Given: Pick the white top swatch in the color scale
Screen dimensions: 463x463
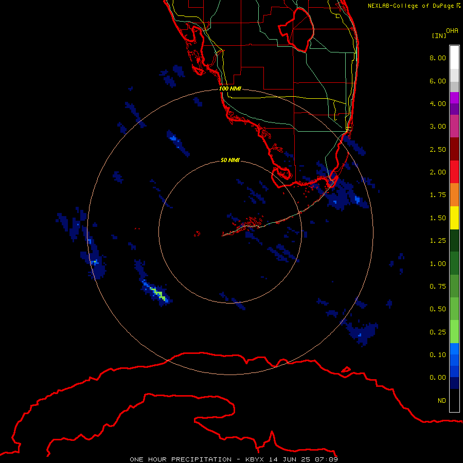Looking at the screenshot, I should pos(454,58).
